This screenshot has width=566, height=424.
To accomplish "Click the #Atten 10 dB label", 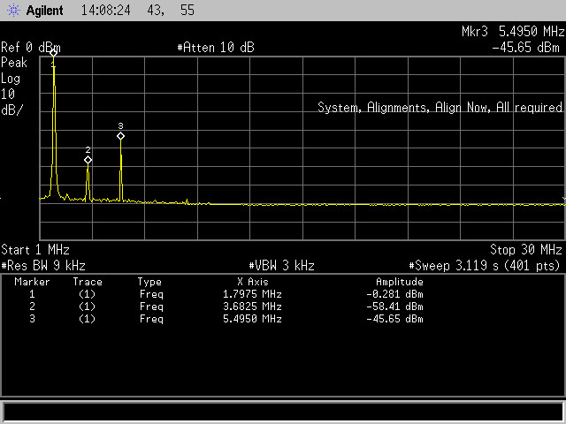I will click(x=216, y=47).
